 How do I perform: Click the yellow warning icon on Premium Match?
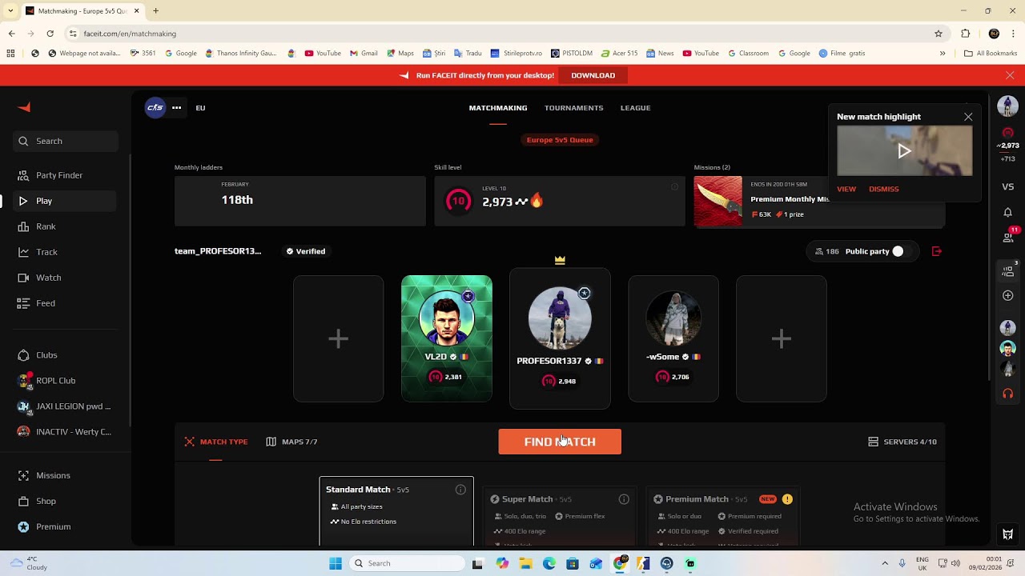click(787, 499)
